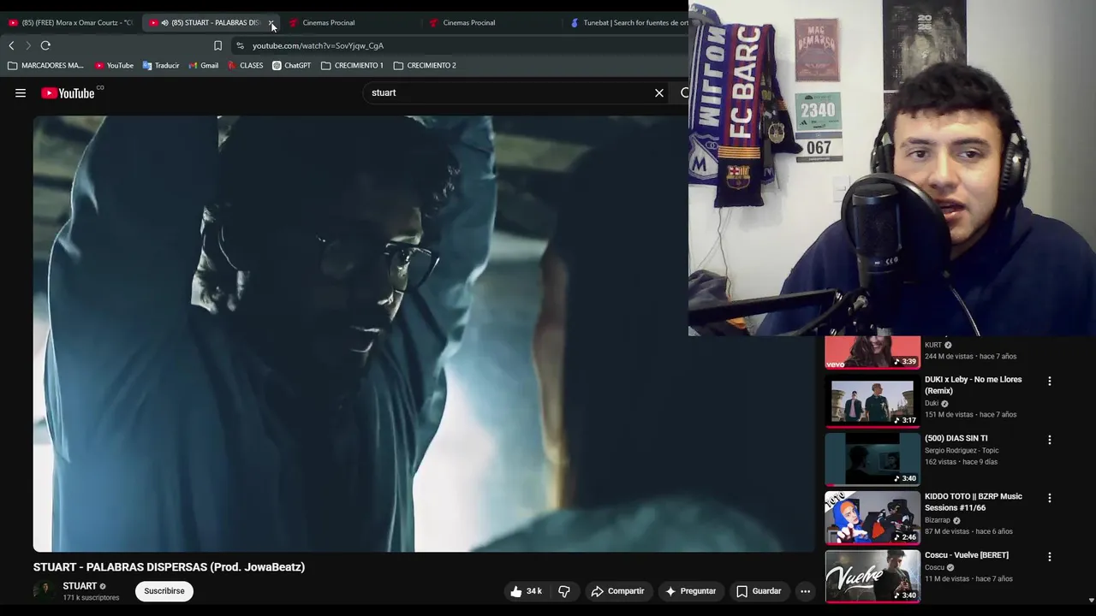The height and width of the screenshot is (616, 1096).
Task: Open the Traducir bookmark
Action: coord(161,65)
